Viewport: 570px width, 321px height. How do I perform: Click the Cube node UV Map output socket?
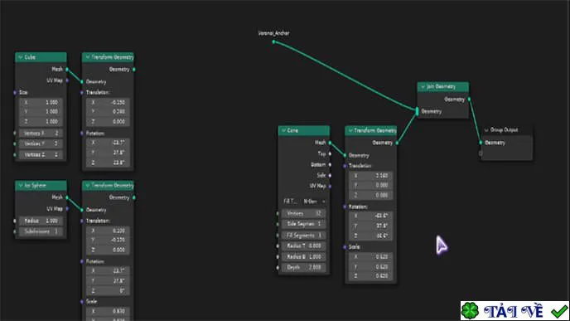[x=67, y=80]
